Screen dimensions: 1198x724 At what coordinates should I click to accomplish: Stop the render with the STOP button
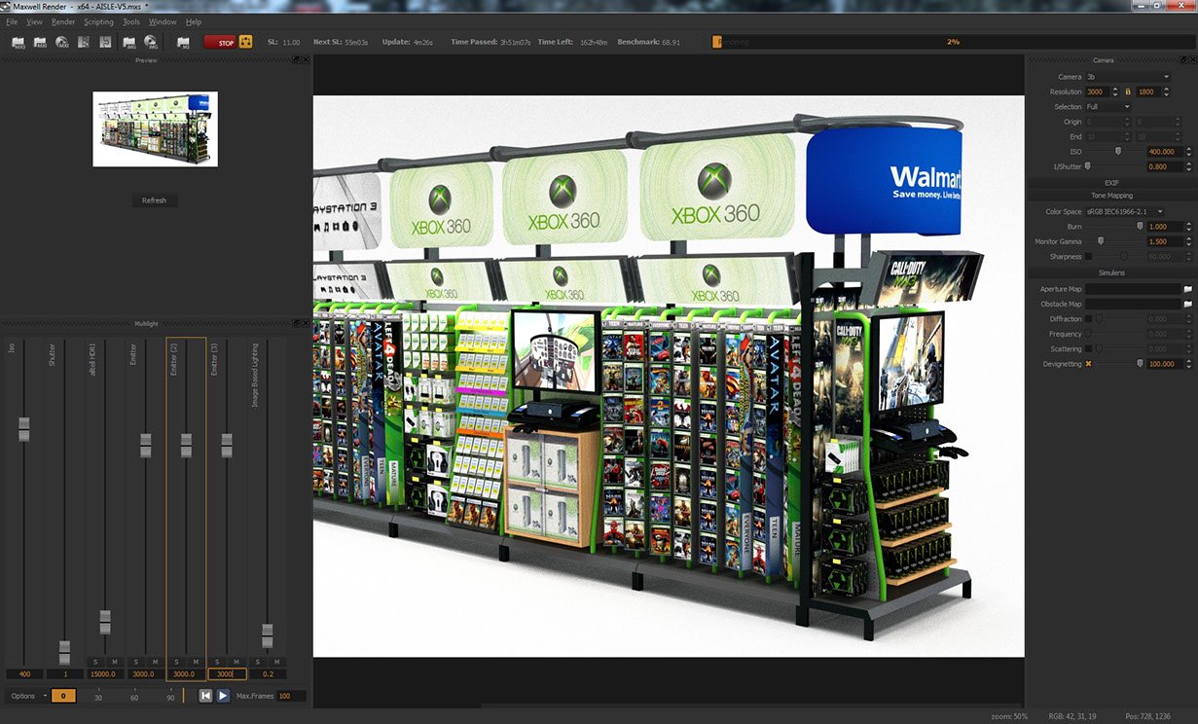(x=220, y=42)
